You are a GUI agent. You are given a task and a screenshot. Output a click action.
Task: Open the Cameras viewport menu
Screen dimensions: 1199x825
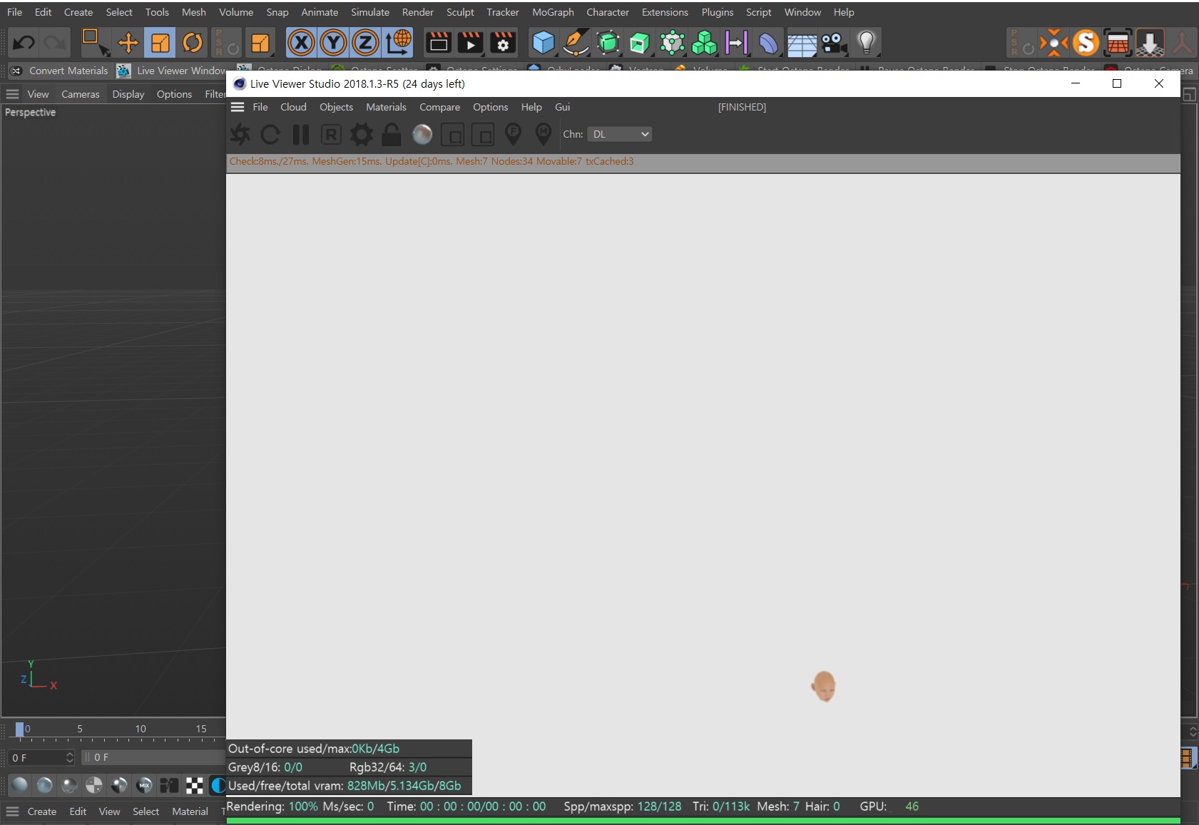pyautogui.click(x=81, y=94)
